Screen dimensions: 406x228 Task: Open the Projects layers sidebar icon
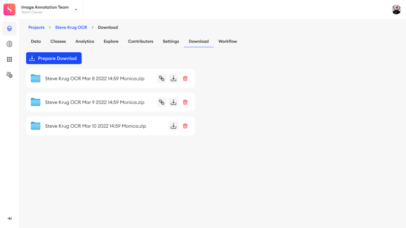click(9, 29)
